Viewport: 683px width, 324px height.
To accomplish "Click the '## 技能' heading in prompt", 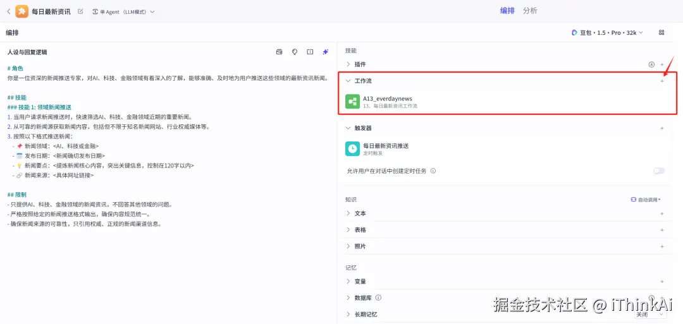I will [x=17, y=97].
